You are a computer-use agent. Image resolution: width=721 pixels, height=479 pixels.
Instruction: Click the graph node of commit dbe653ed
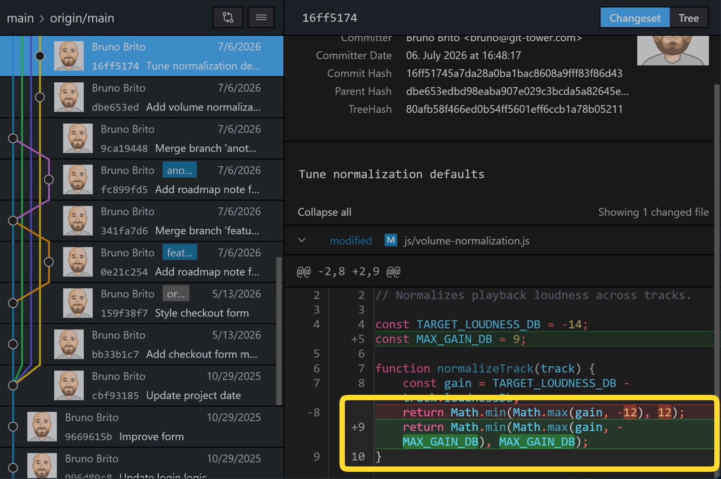pyautogui.click(x=40, y=97)
